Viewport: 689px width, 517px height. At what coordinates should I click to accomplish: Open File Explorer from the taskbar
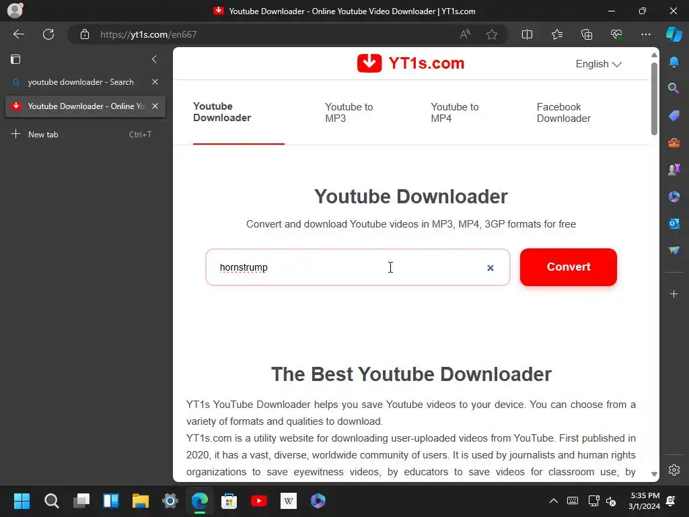pyautogui.click(x=140, y=501)
